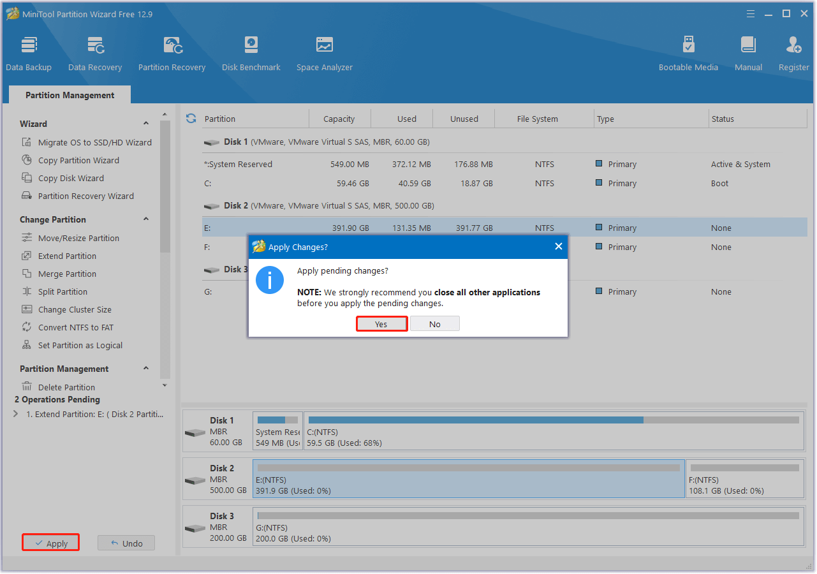The width and height of the screenshot is (817, 574).
Task: Click System Reserved block in disk map
Action: pos(278,430)
